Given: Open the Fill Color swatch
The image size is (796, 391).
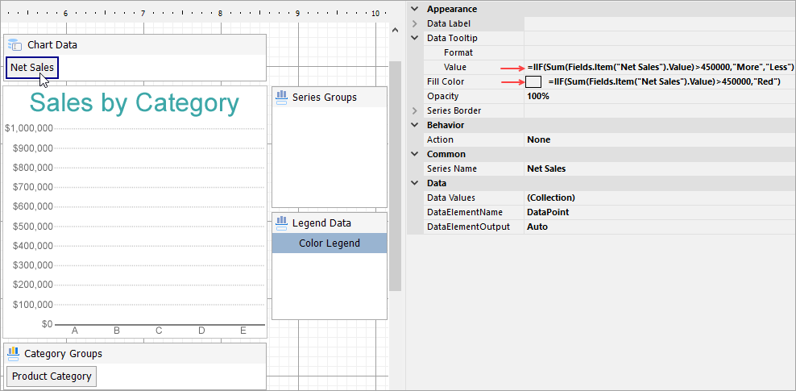Looking at the screenshot, I should point(533,81).
